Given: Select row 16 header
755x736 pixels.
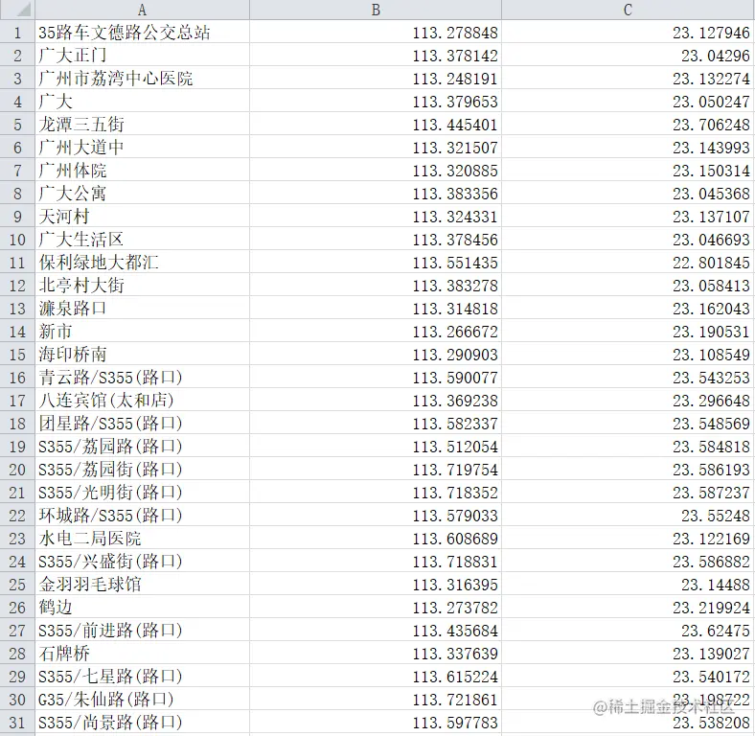Looking at the screenshot, I should [17, 378].
